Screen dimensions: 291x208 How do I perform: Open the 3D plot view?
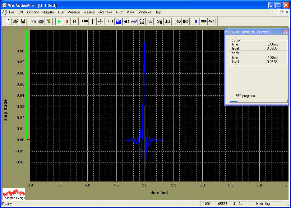point(167,21)
